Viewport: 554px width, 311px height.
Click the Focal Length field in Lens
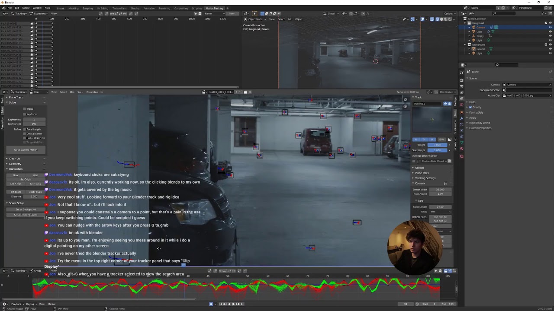click(x=440, y=207)
